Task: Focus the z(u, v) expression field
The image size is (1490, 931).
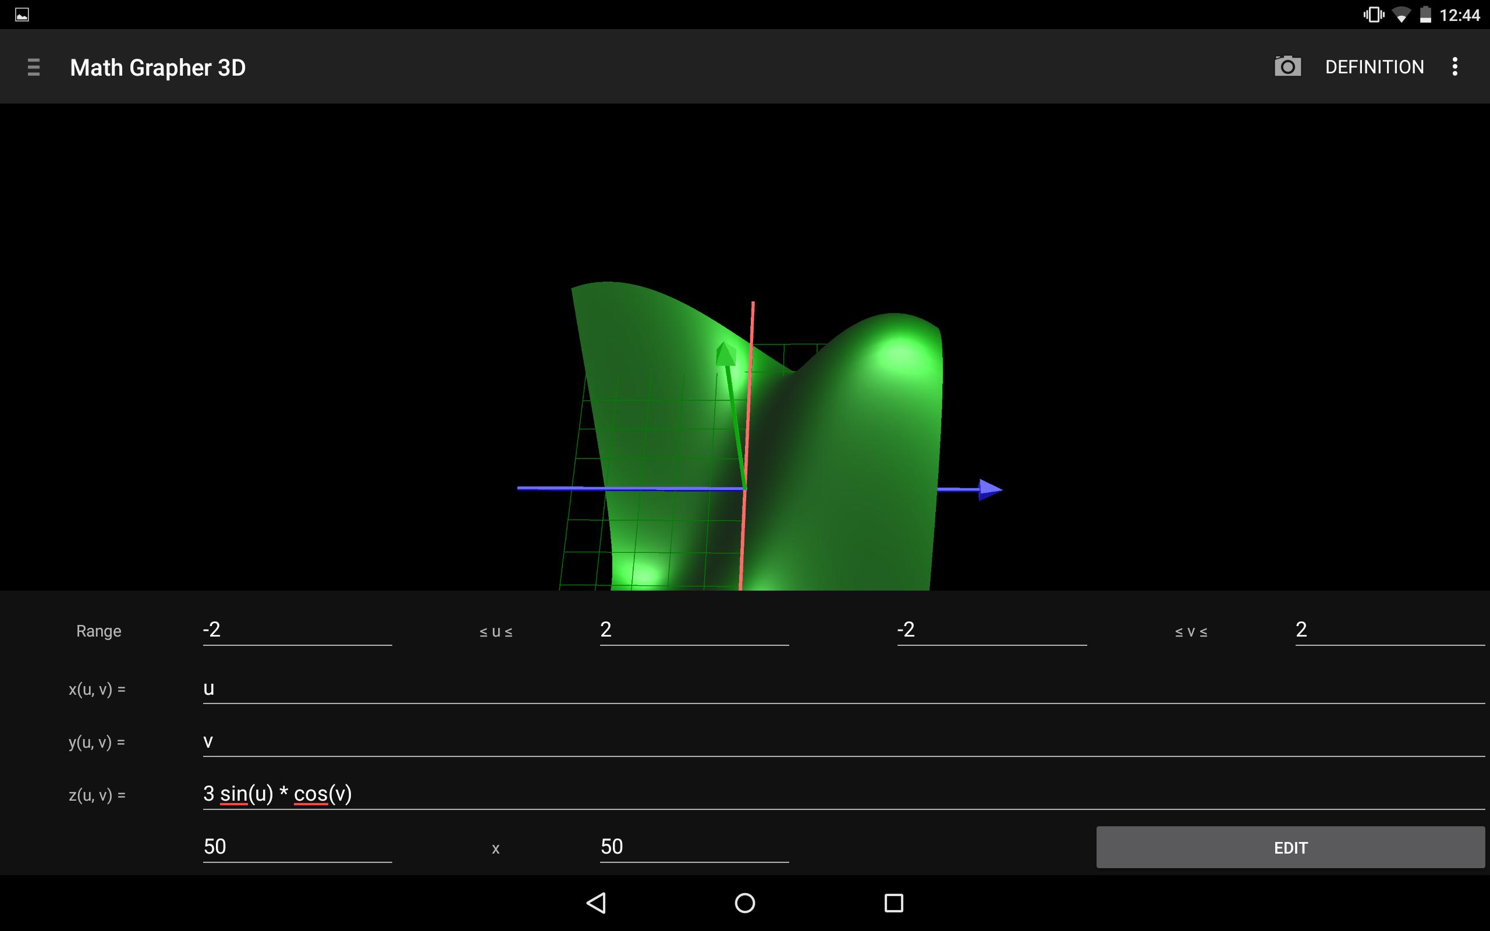Action: pos(844,794)
